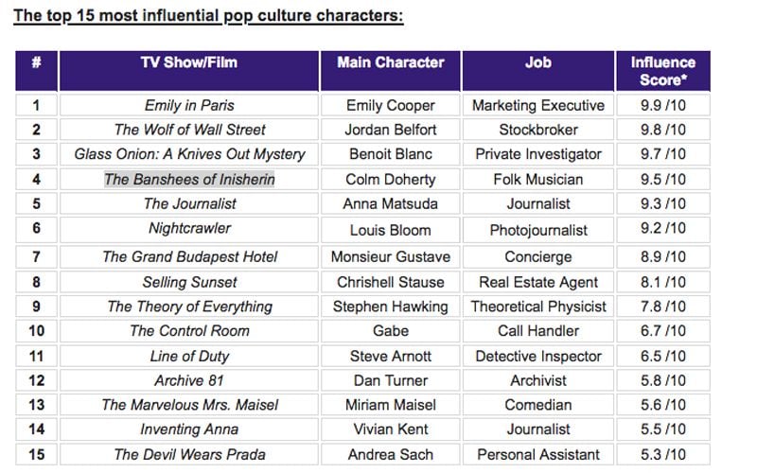757x473 pixels.
Task: Click the Archive 81 title cell
Action: point(188,380)
